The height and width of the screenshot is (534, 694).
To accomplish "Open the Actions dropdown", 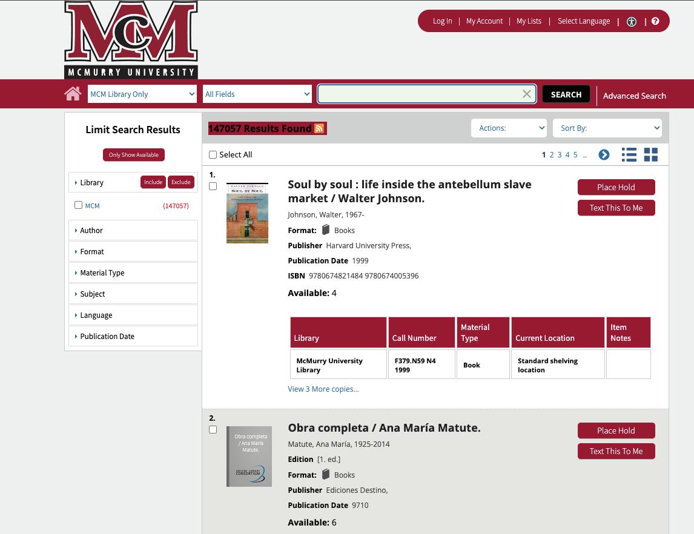I will pyautogui.click(x=509, y=128).
